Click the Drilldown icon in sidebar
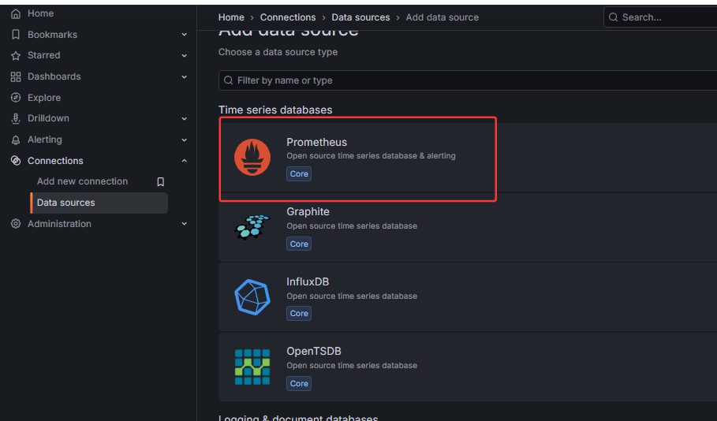Viewport: 717px width, 421px height. (16, 118)
